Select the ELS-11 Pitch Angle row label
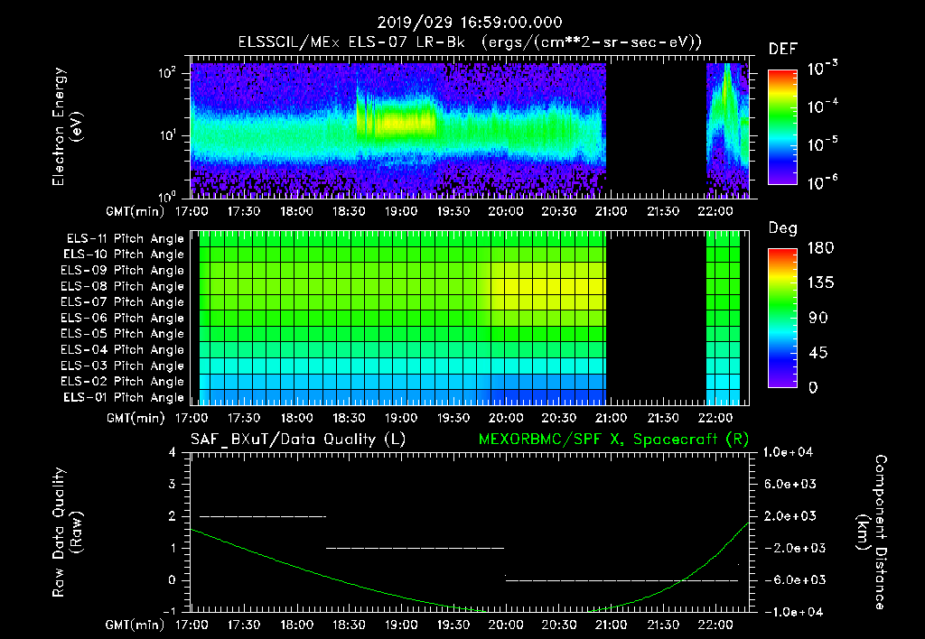This screenshot has height=639, width=925. pyautogui.click(x=125, y=239)
